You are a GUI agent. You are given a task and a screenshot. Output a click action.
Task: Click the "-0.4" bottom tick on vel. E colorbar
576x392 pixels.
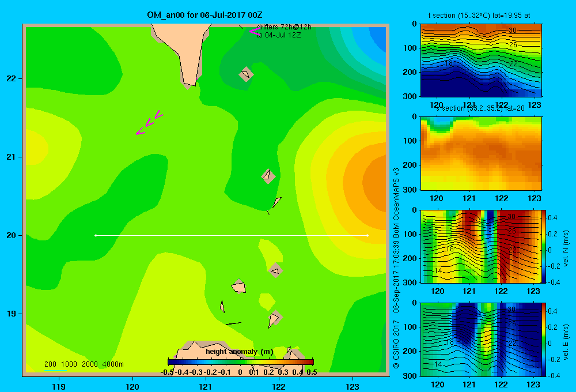[x=554, y=375]
